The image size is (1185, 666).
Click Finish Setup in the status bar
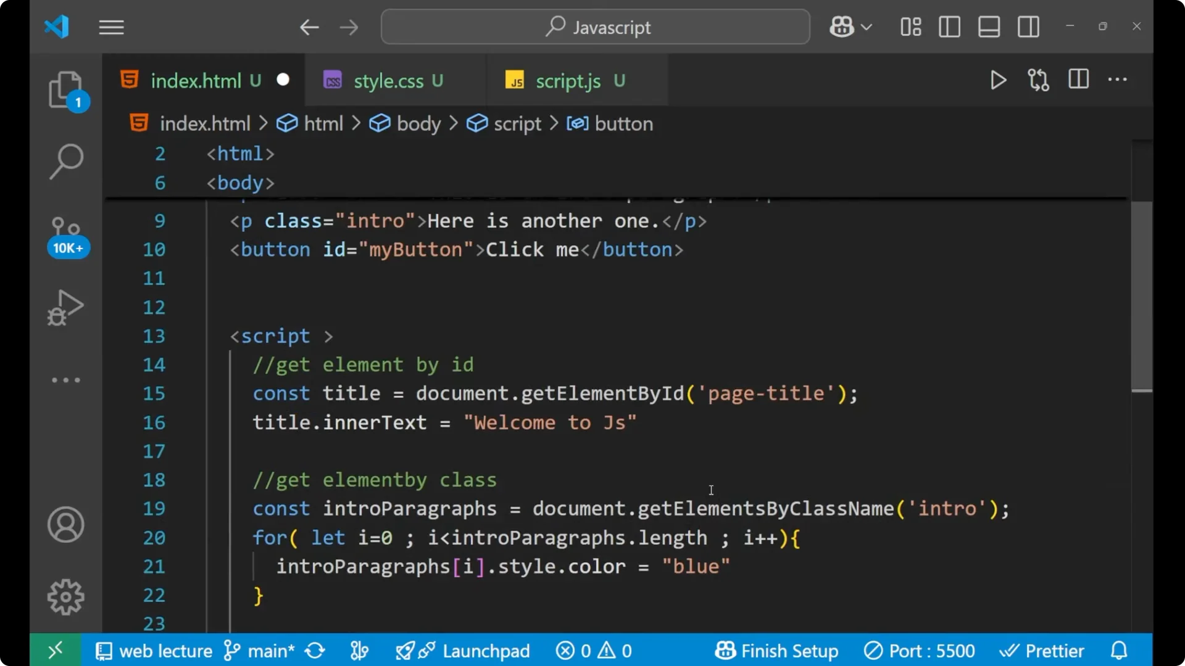(x=776, y=651)
